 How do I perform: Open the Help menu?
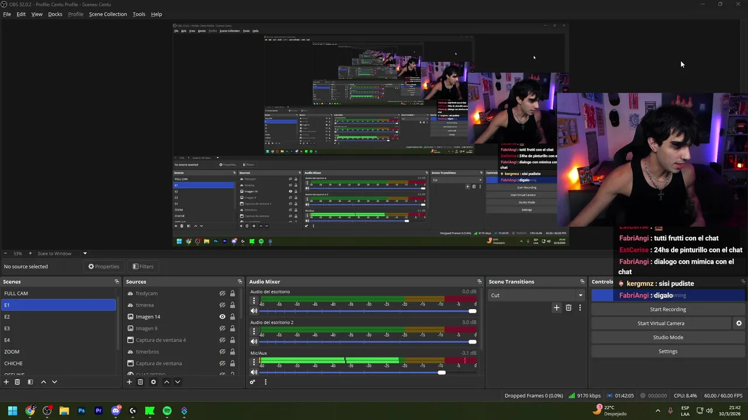tap(157, 14)
